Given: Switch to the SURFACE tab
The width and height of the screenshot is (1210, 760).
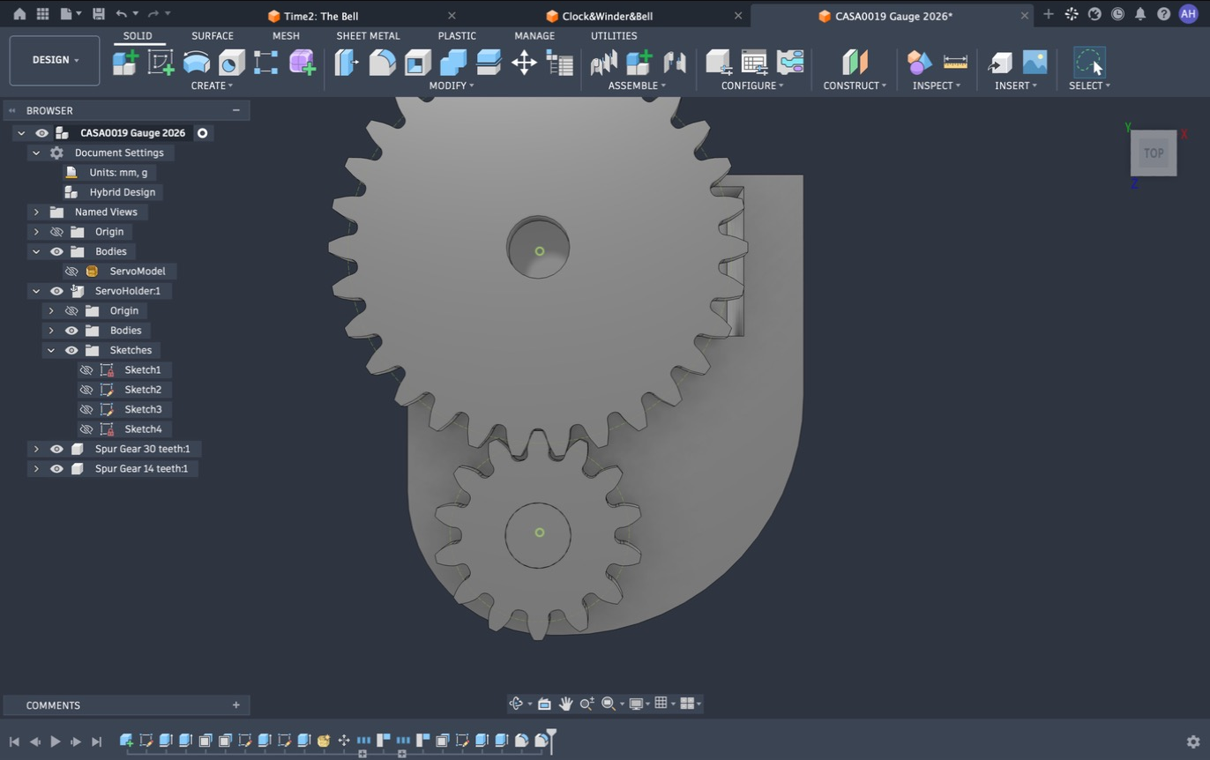Looking at the screenshot, I should [213, 36].
